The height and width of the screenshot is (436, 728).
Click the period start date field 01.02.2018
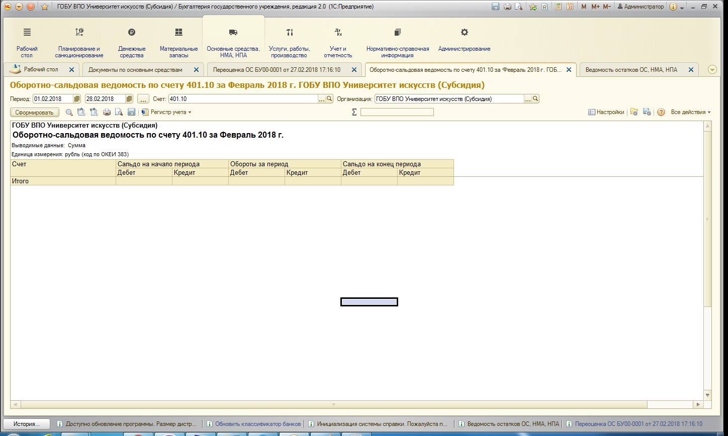[x=53, y=99]
